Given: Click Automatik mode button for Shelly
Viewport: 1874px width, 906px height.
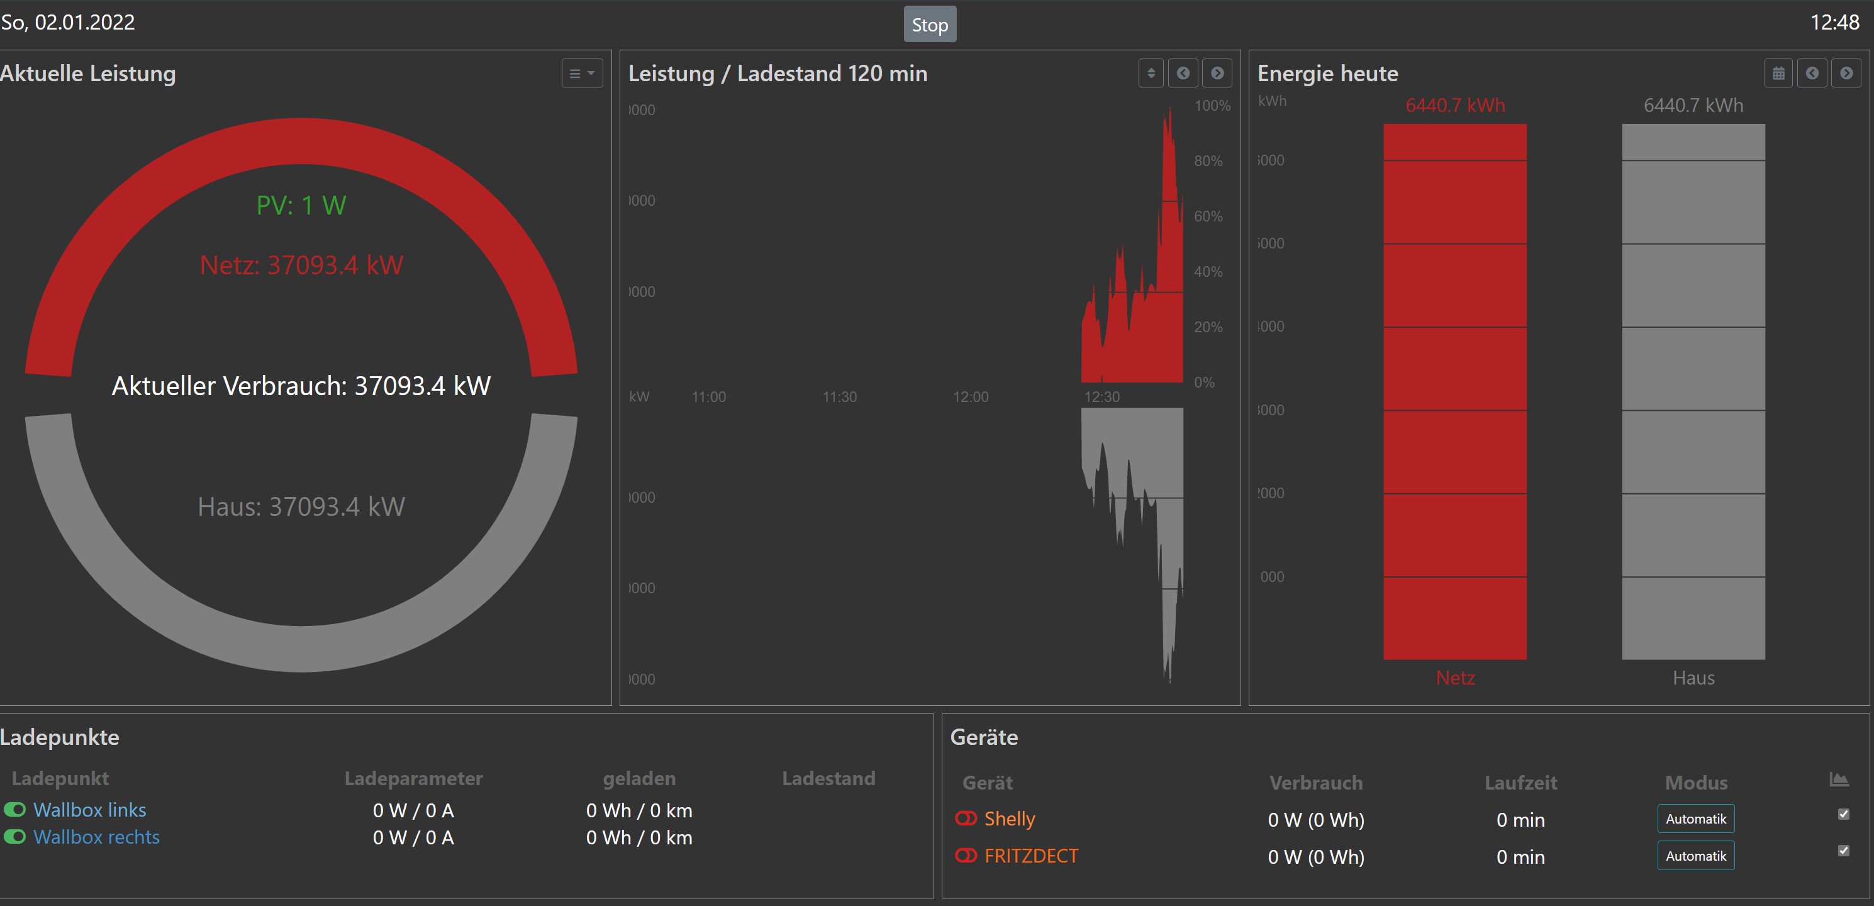Looking at the screenshot, I should [x=1695, y=819].
